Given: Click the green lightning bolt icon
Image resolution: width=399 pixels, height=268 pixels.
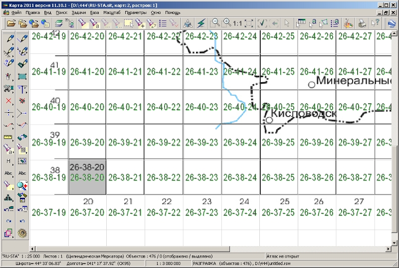Looking at the screenshot, I should [x=201, y=23].
